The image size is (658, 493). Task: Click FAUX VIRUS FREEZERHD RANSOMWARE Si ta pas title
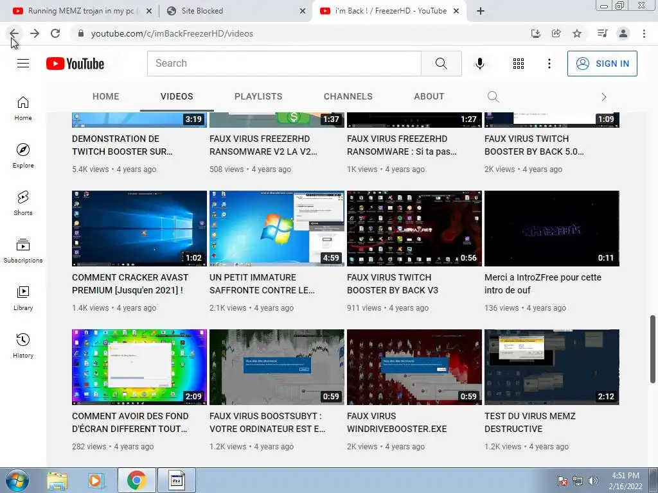pyautogui.click(x=402, y=145)
